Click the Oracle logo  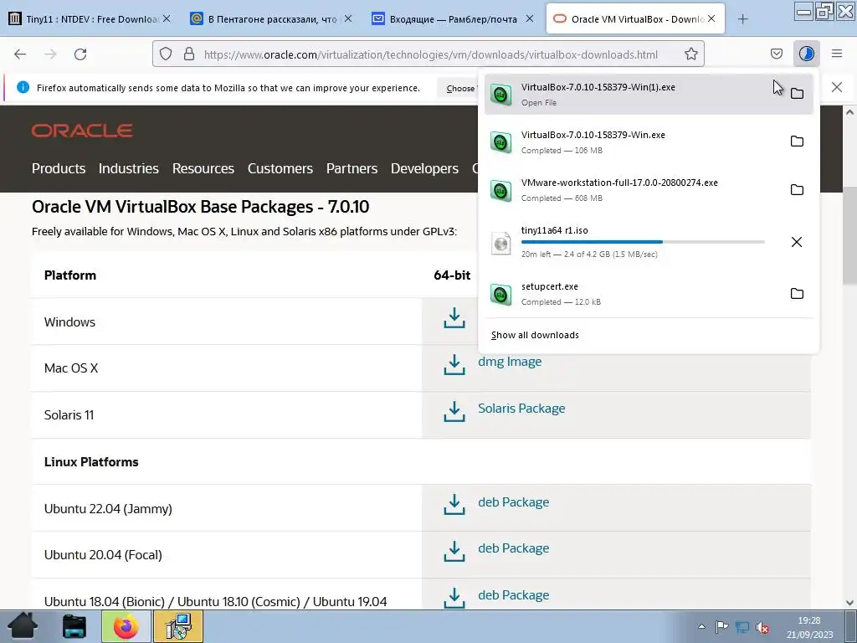click(82, 130)
